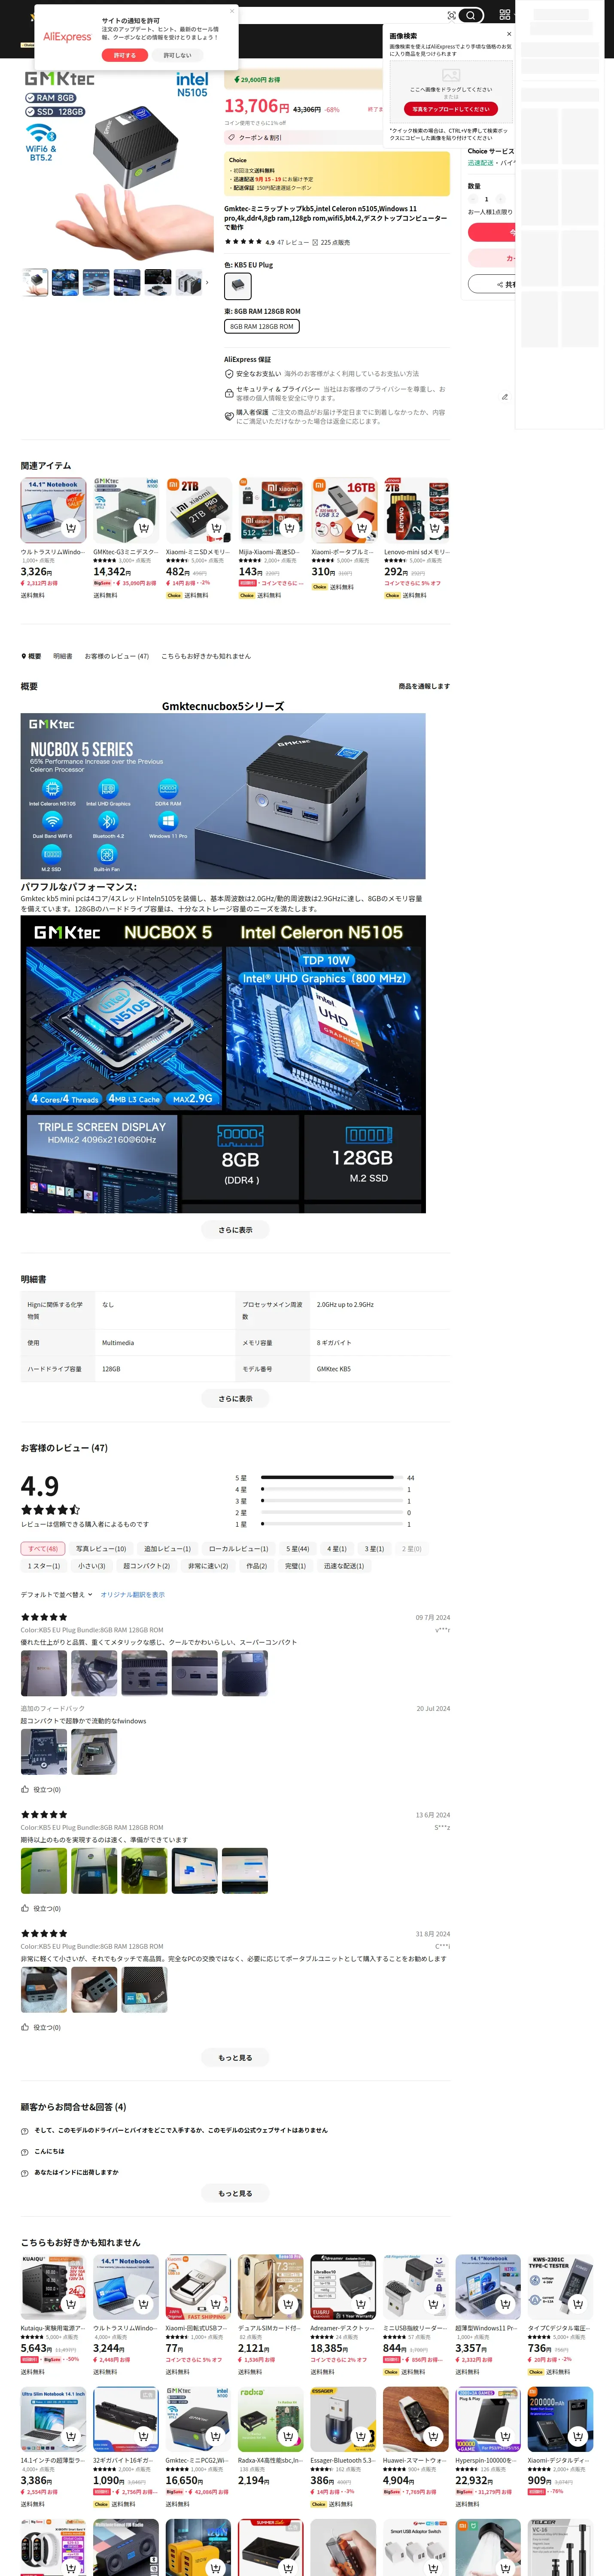
Task: Add Xiaomi 2TB mini SD card to cart
Action: pyautogui.click(x=217, y=528)
